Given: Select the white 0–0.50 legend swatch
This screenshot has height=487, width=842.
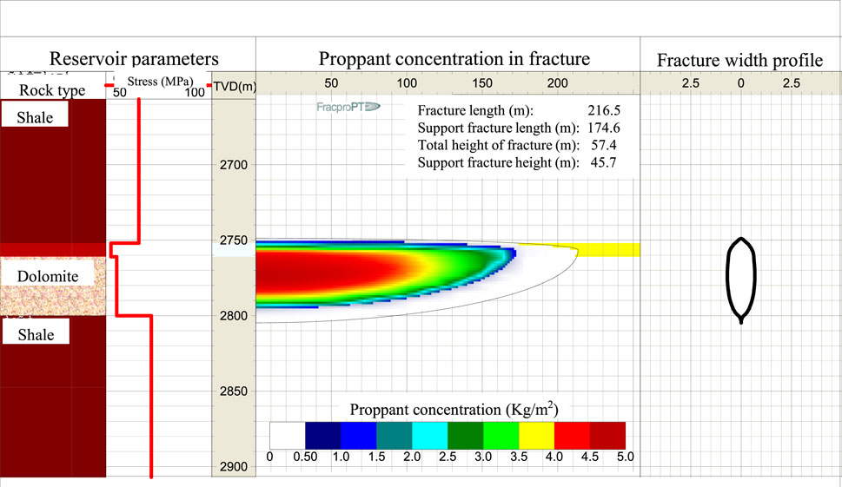Looking at the screenshot, I should (288, 436).
